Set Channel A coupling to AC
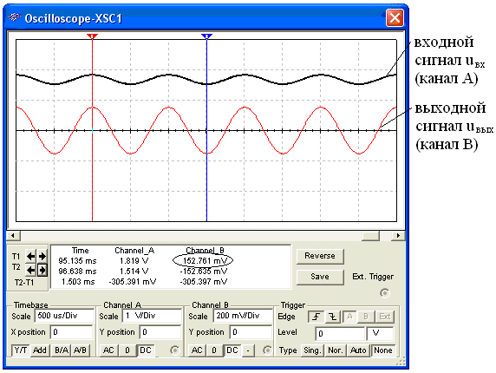The width and height of the screenshot is (496, 373). click(108, 350)
